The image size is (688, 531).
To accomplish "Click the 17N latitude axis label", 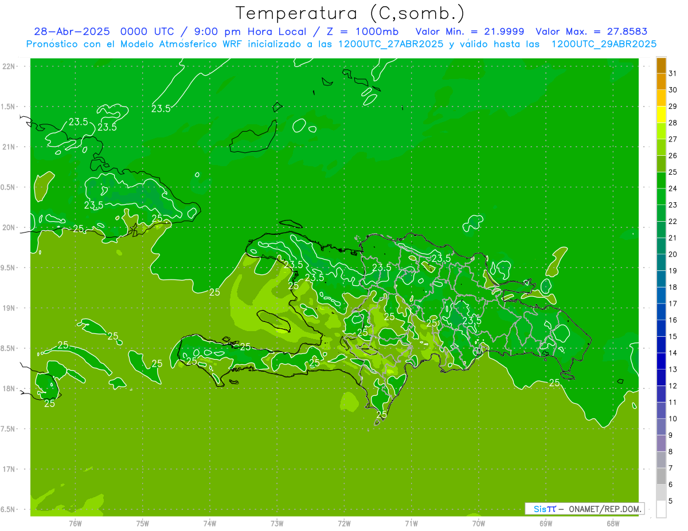I will pos(9,469).
